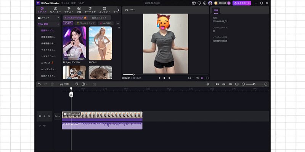Open the download center icon

pyautogui.click(x=205, y=3)
